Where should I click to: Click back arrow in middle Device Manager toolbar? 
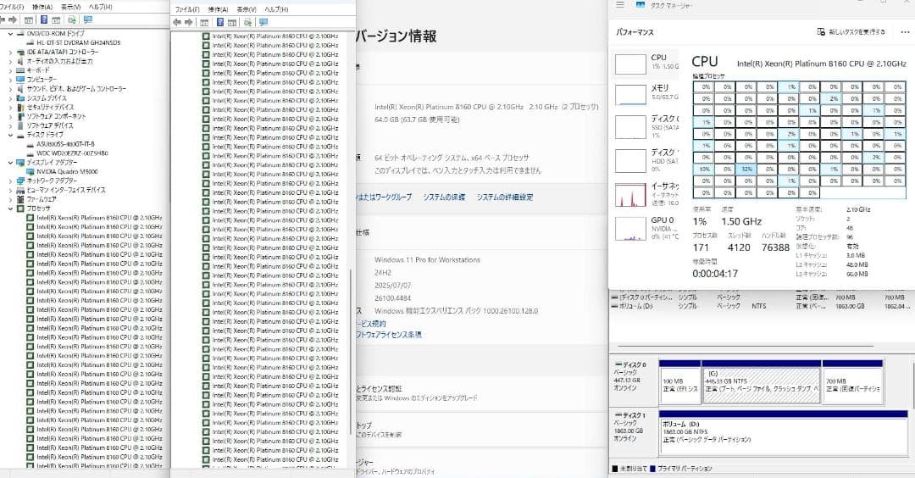[177, 22]
